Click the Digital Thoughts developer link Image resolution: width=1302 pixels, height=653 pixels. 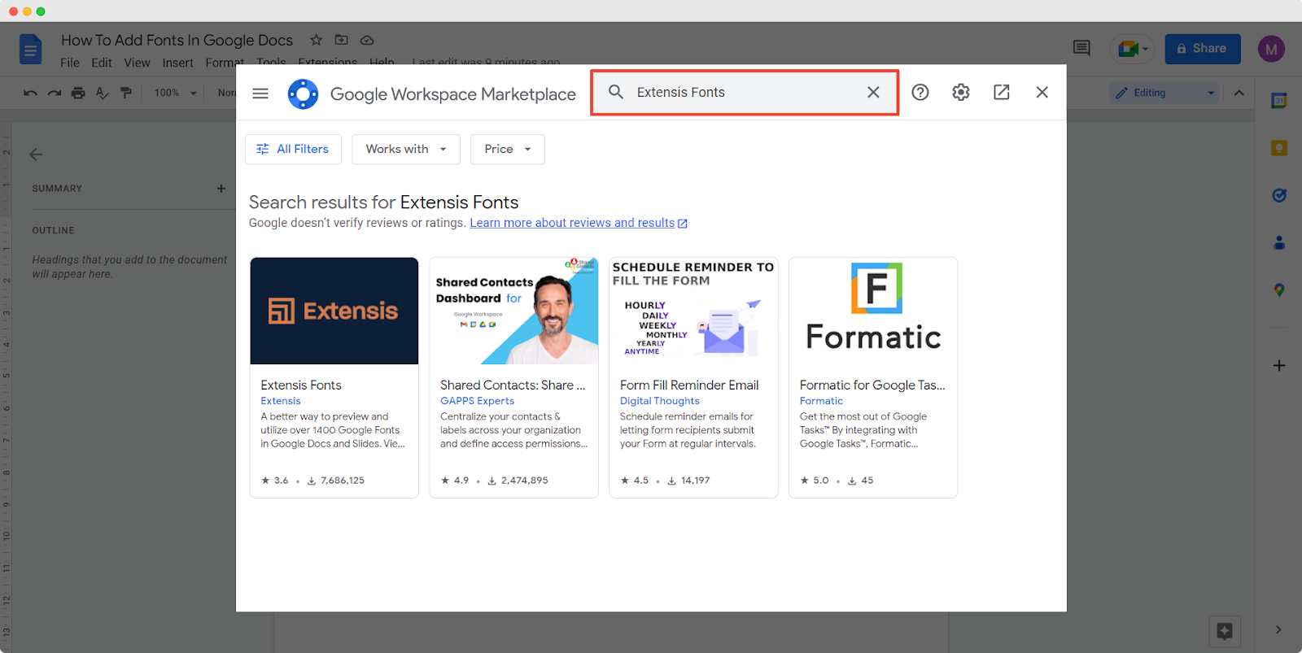(660, 401)
